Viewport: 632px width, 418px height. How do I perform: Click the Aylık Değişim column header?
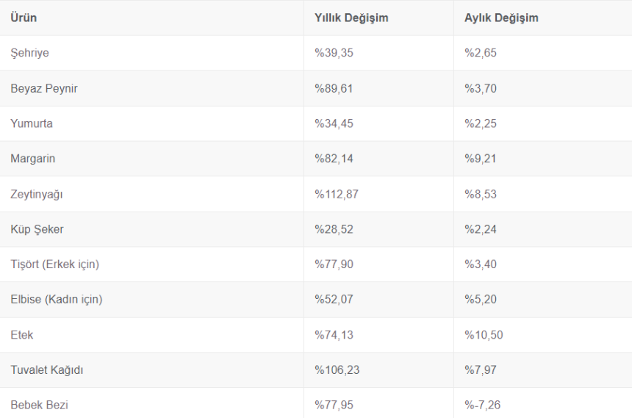501,18
